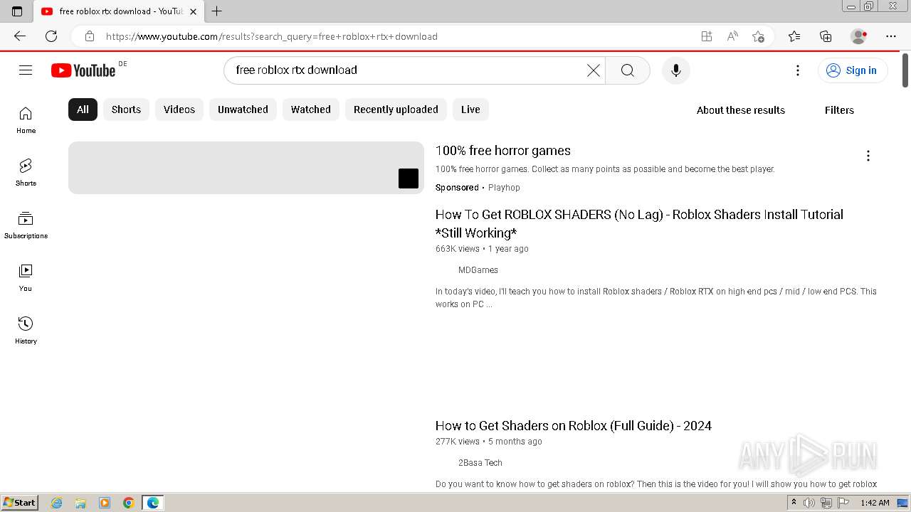Turn on Read aloud in the address bar
Screen dimensions: 911x512
(x=732, y=36)
